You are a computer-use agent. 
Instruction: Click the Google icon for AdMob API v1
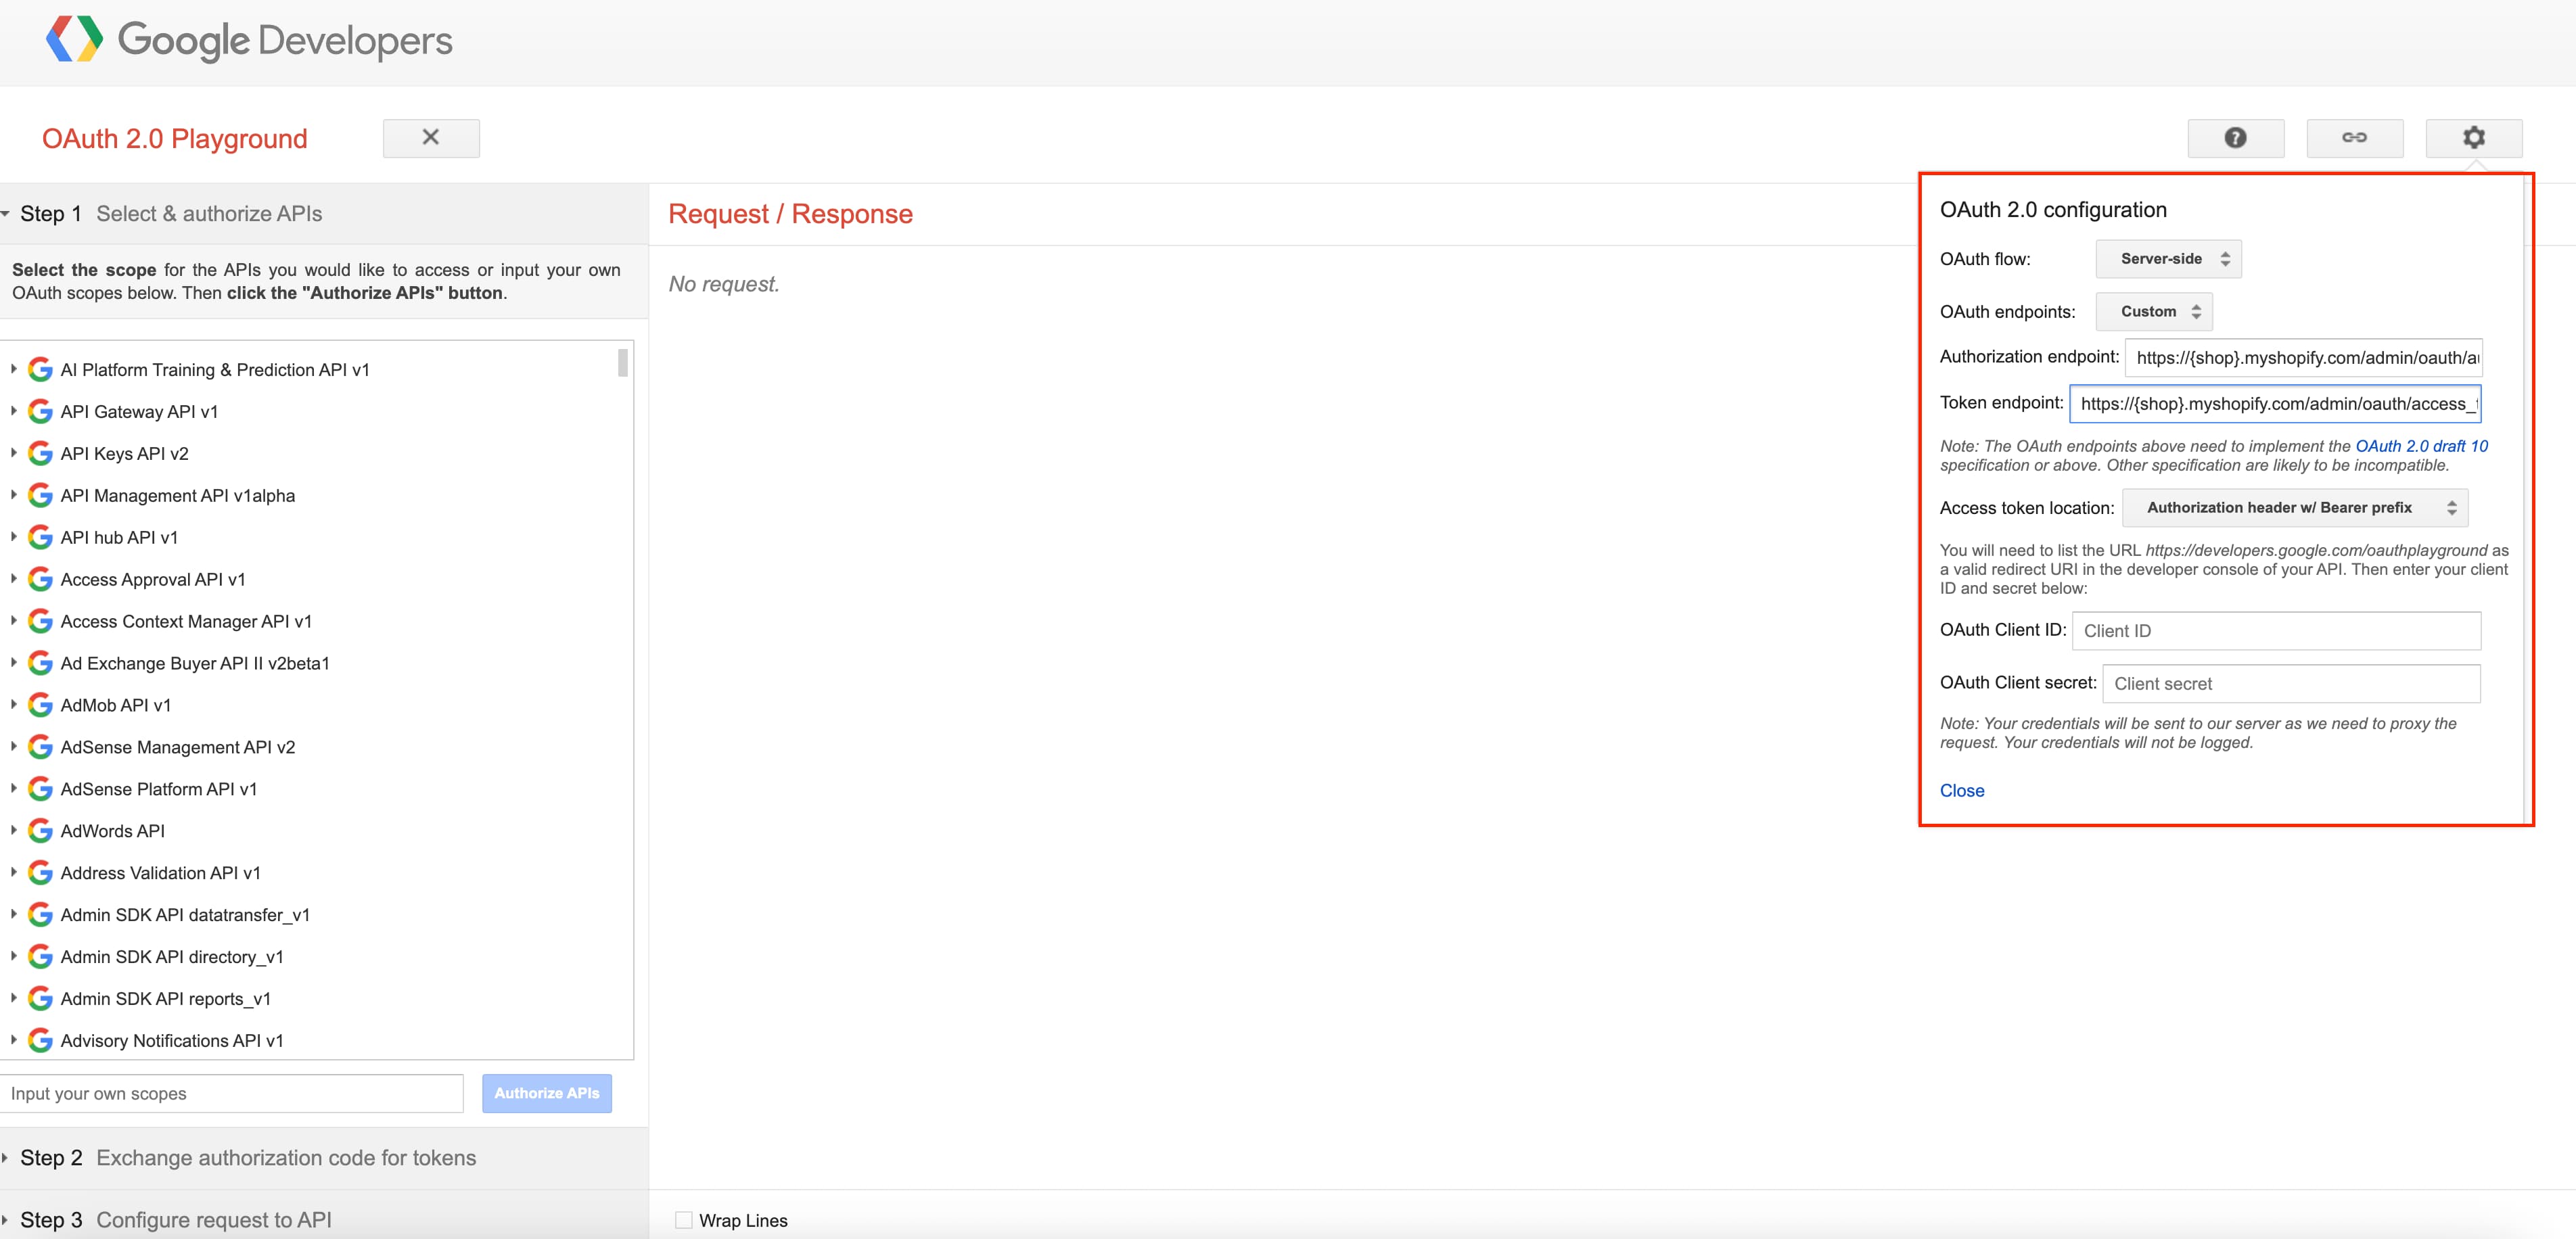tap(40, 705)
